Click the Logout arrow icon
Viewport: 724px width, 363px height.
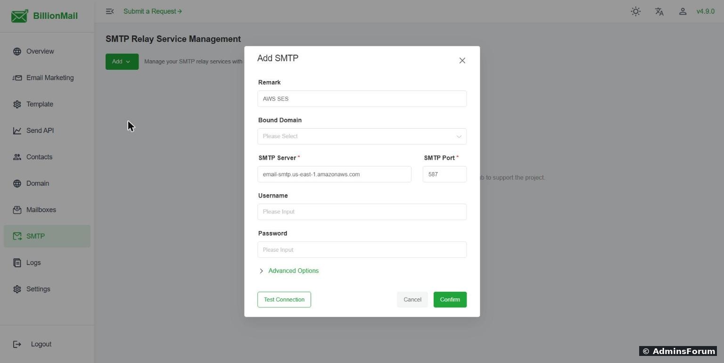(17, 344)
